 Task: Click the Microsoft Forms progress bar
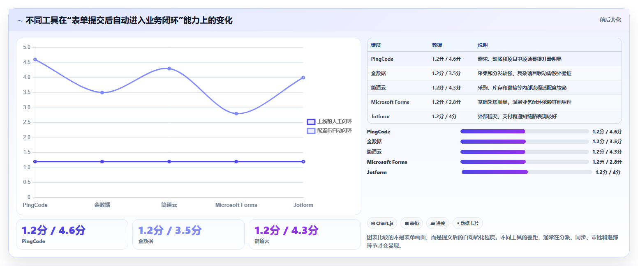click(x=525, y=162)
